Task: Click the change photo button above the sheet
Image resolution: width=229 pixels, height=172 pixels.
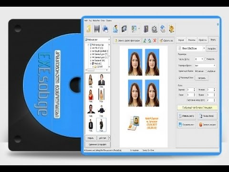Action: click(127, 41)
